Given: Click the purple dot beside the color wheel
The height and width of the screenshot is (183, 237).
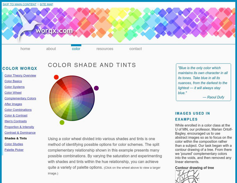Looking at the screenshot, I should coord(96,88).
